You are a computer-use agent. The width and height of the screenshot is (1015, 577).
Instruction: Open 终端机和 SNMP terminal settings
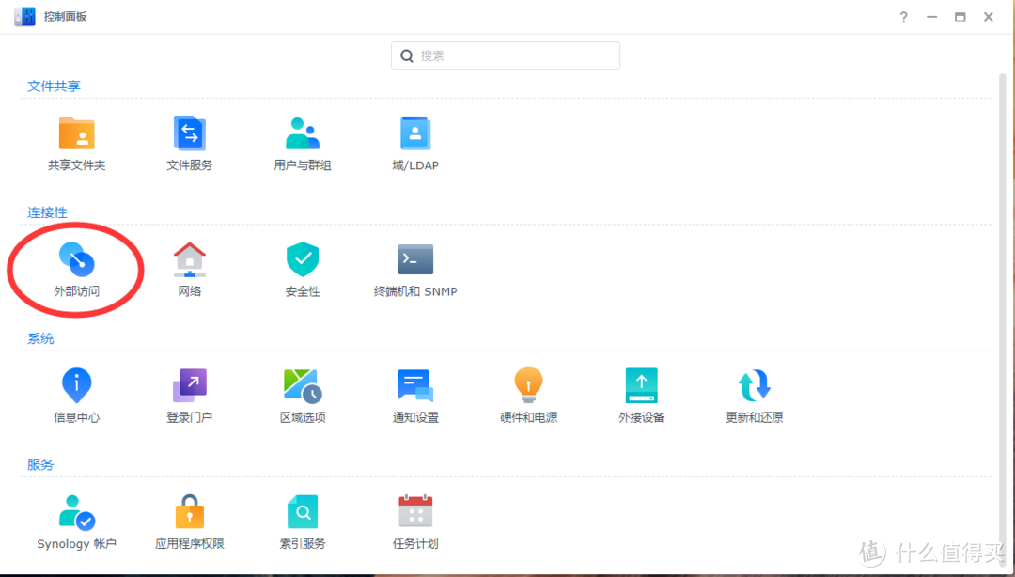415,259
